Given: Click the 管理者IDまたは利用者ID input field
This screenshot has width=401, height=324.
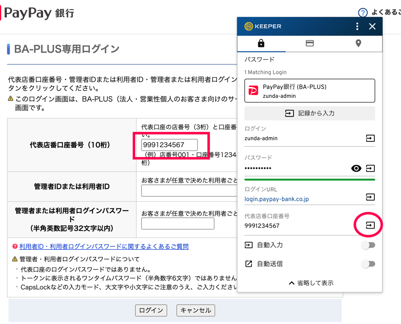Looking at the screenshot, I should [x=189, y=191].
